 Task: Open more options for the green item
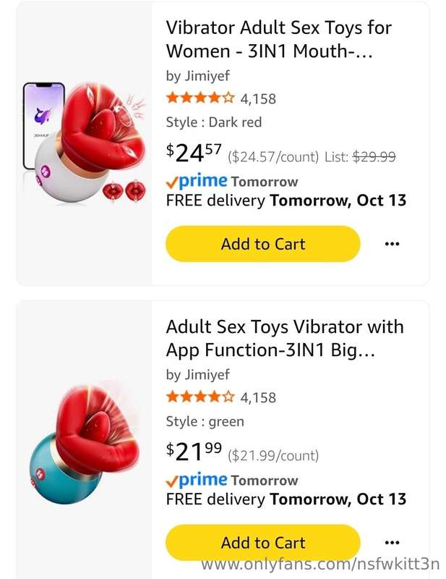(392, 542)
